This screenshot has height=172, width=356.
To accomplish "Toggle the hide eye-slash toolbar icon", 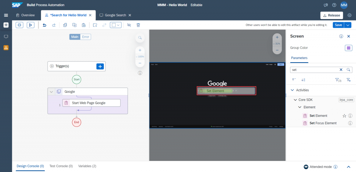I will (129, 25).
